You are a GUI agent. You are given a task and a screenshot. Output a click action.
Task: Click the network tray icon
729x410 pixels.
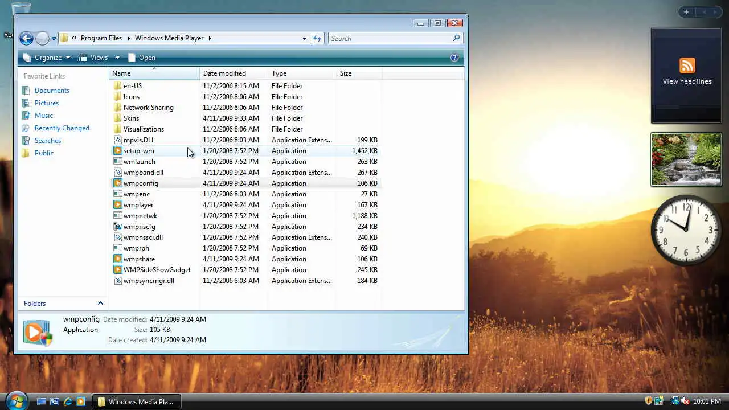point(675,401)
